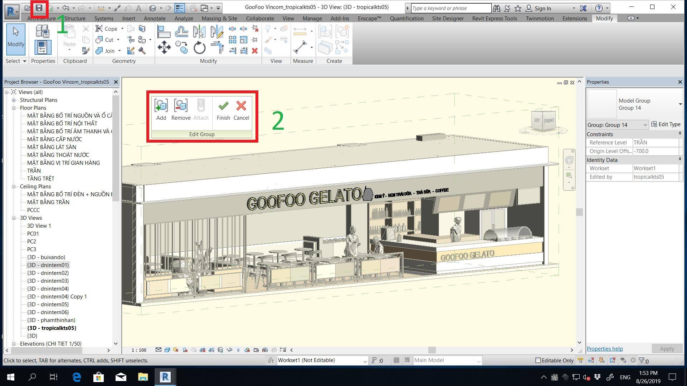Collapse the Constraints section in Properties
The width and height of the screenshot is (687, 386).
click(x=679, y=134)
